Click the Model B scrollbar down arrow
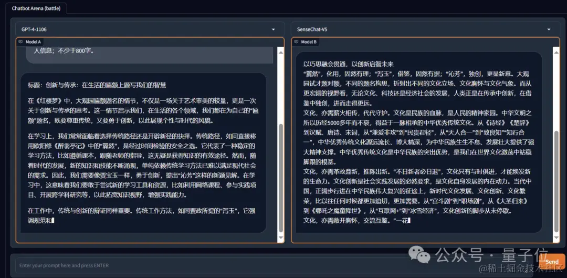Viewport: 567px width, 278px height. pyautogui.click(x=556, y=238)
